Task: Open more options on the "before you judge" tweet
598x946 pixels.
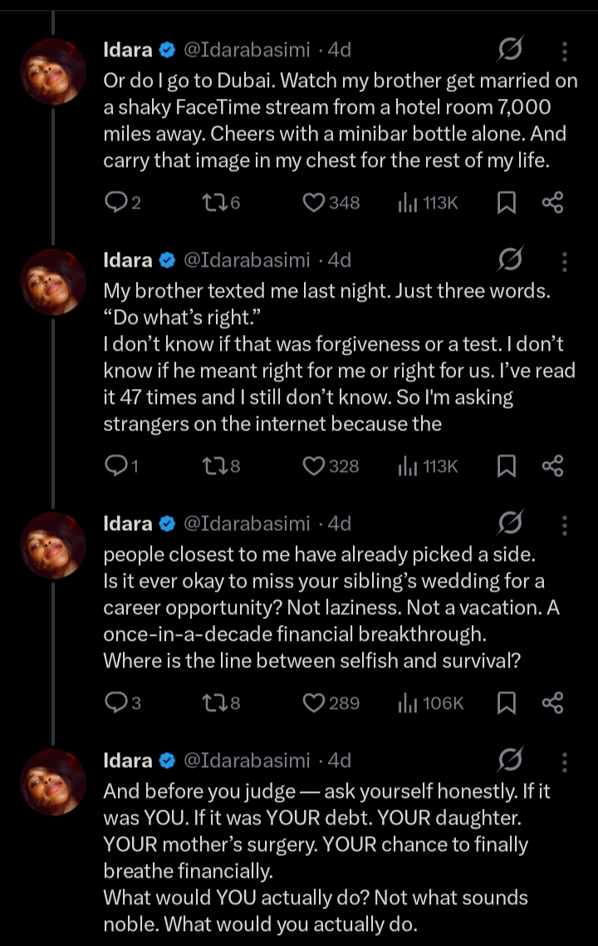Action: point(565,762)
